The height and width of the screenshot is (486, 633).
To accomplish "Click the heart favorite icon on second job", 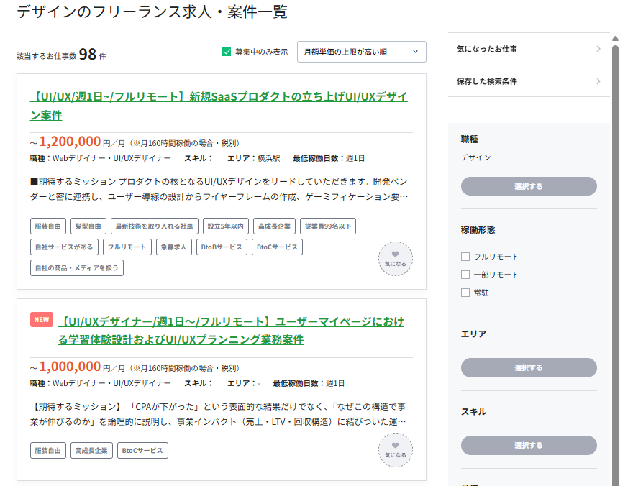I will [x=395, y=450].
